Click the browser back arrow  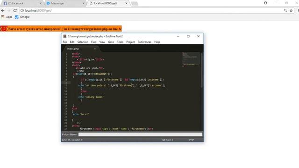point(3,10)
